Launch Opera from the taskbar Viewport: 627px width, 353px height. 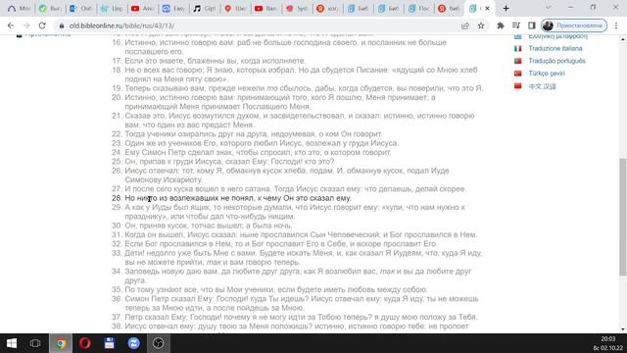85,343
